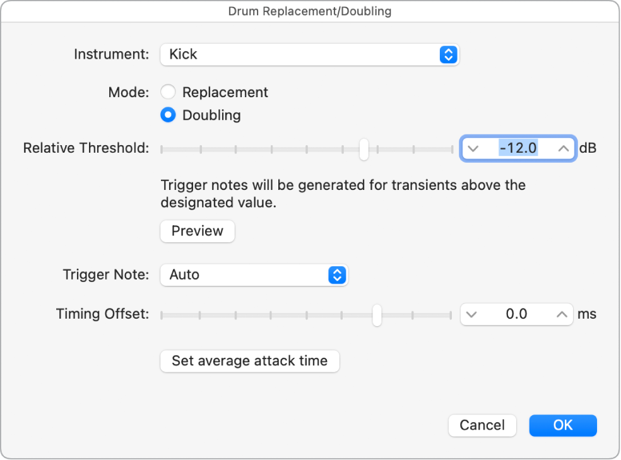Click the down chevron to decrease threshold
The width and height of the screenshot is (621, 460).
[474, 149]
